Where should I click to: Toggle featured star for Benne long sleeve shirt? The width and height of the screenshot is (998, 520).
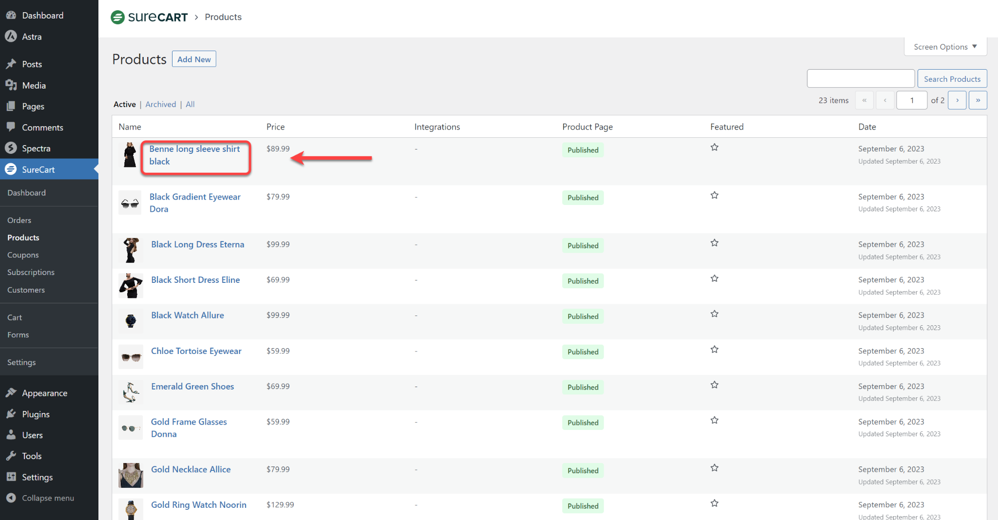click(714, 148)
